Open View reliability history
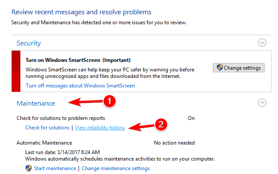The image size is (278, 174). coord(100,128)
